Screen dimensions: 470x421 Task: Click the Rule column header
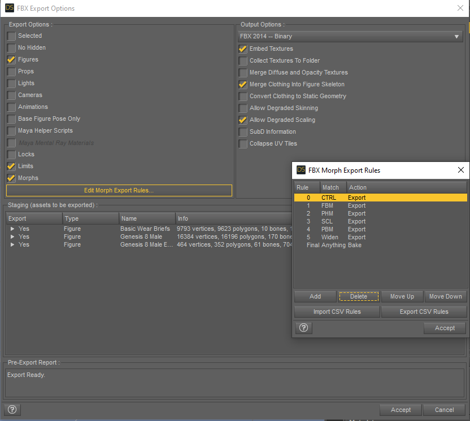coord(307,187)
